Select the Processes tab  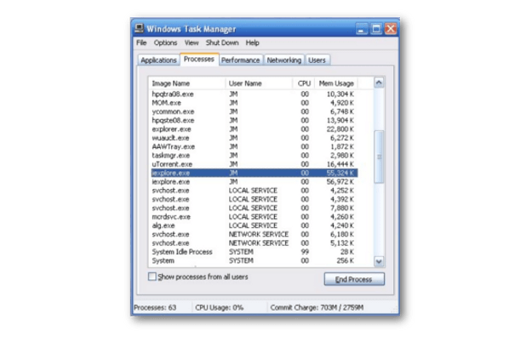(199, 59)
